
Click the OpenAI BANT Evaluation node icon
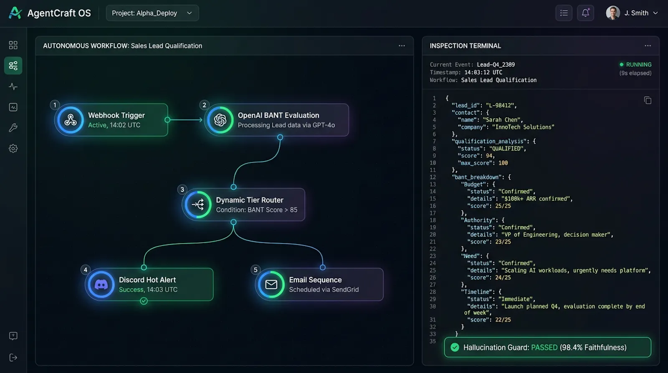[220, 120]
